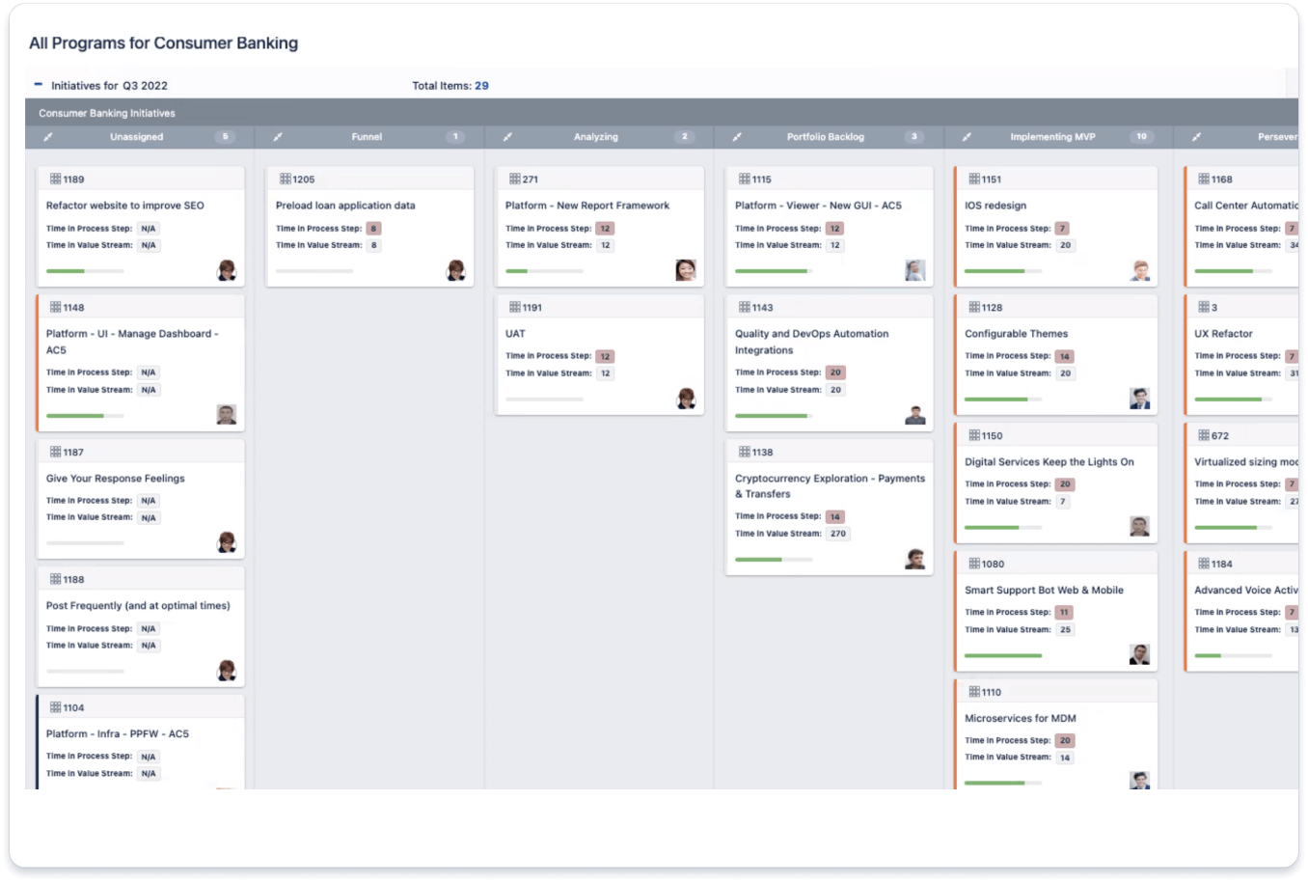Screen dimensions: 1308x883
Task: Click the grid icon on card 1110
Action: [972, 692]
